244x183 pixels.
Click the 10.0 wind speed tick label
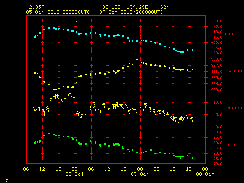pos(218,103)
